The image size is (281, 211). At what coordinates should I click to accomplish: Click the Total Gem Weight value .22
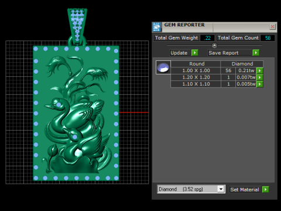point(207,38)
